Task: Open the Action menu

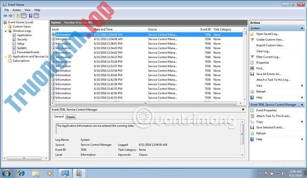Action: coord(17,10)
